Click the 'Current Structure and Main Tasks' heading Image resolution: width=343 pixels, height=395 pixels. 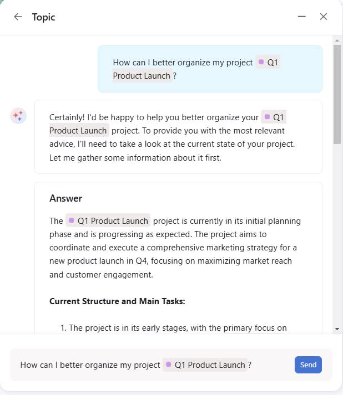pos(117,301)
